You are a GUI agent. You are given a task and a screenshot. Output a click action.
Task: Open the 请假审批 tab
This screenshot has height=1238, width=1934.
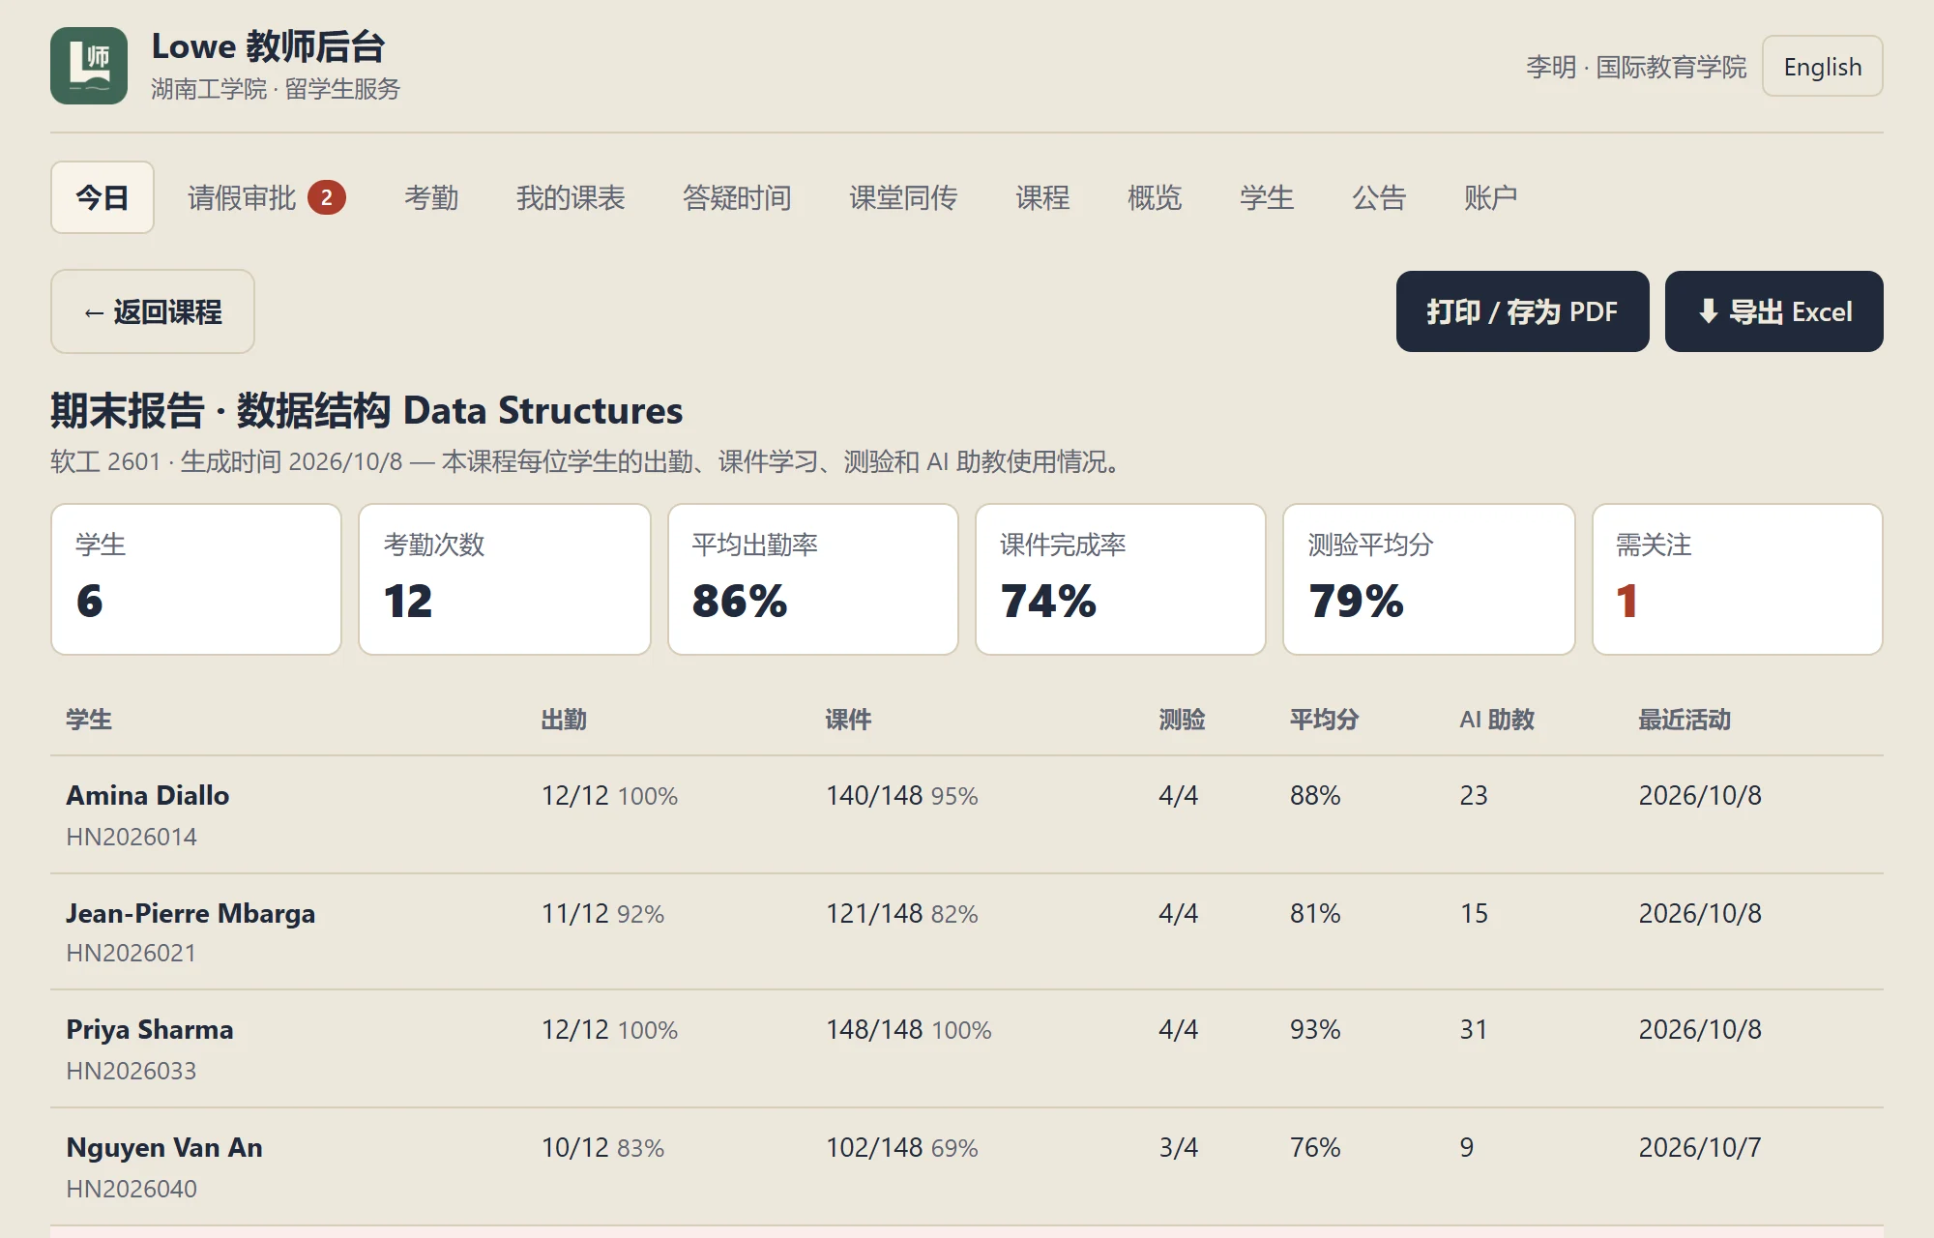click(x=266, y=197)
